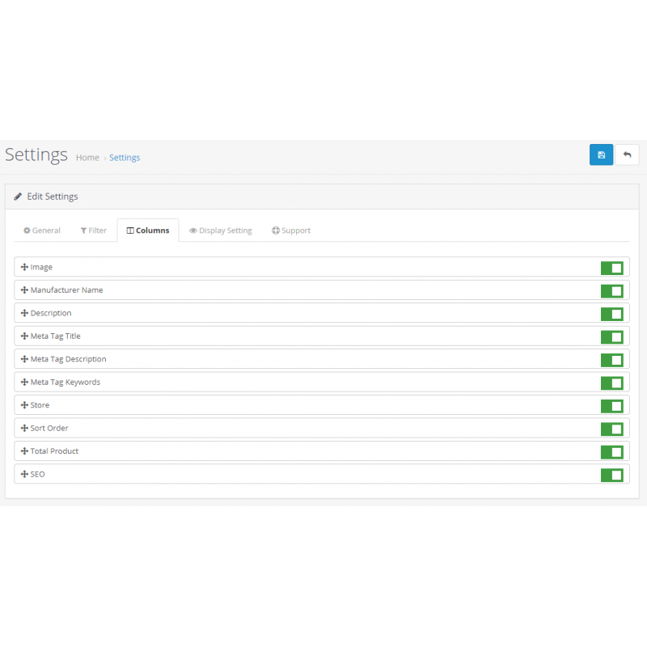Click the blue save icon button
647x647 pixels.
601,154
